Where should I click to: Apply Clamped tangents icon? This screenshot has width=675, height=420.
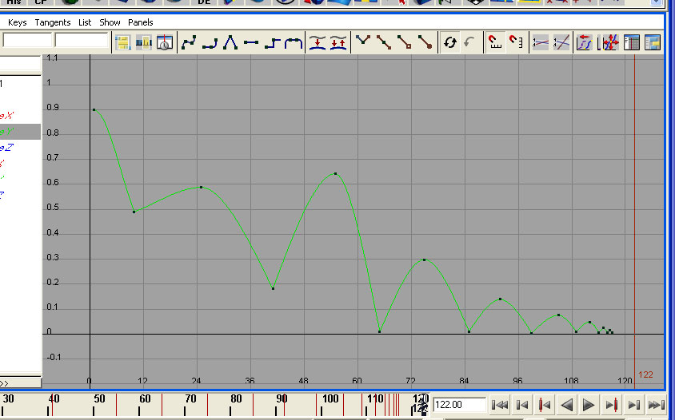[x=210, y=42]
